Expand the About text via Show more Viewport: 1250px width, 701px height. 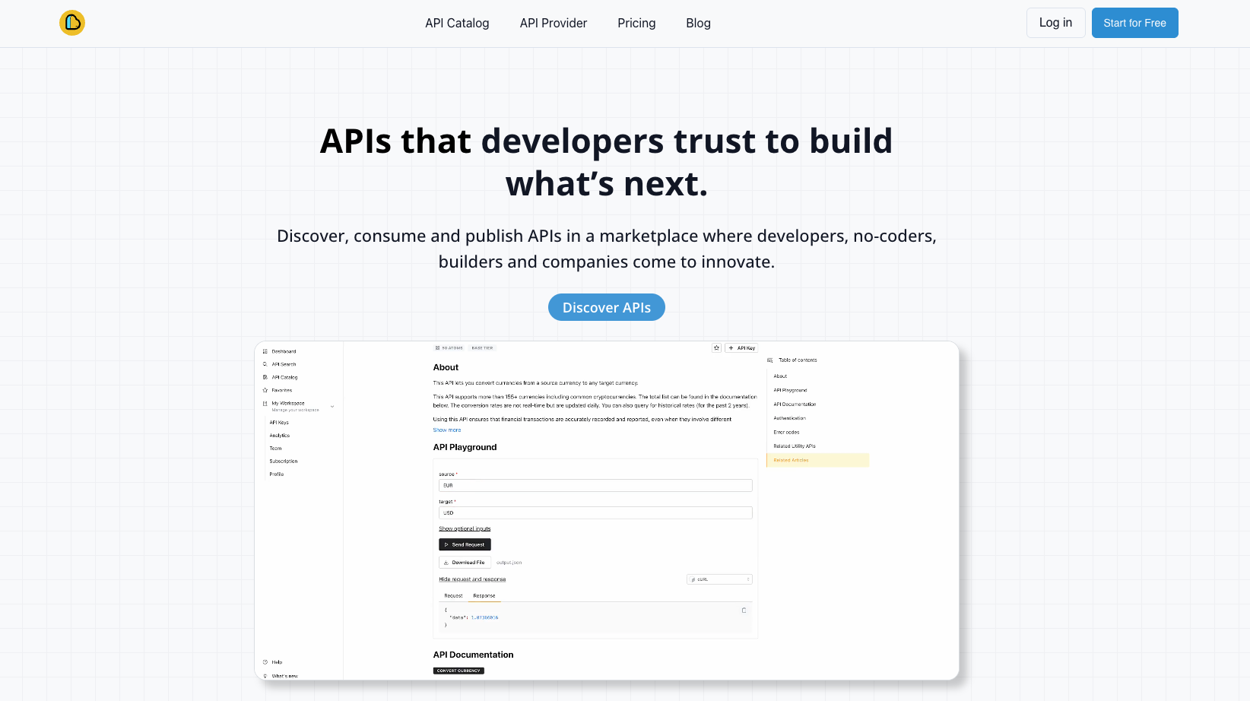[x=447, y=430]
